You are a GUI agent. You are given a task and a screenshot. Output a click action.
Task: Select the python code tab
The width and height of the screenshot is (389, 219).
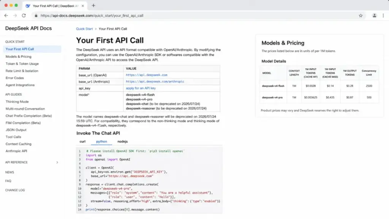pyautogui.click(x=101, y=141)
